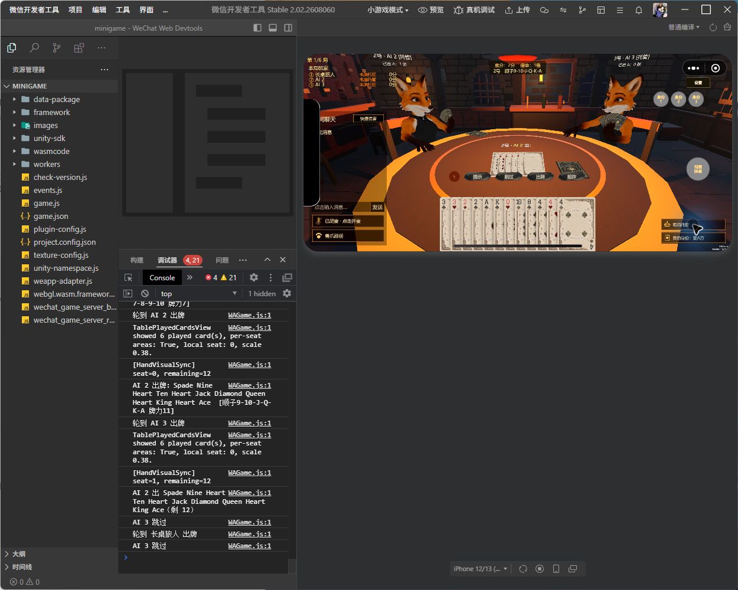Toggle the primary sidebar layout icon

(257, 28)
